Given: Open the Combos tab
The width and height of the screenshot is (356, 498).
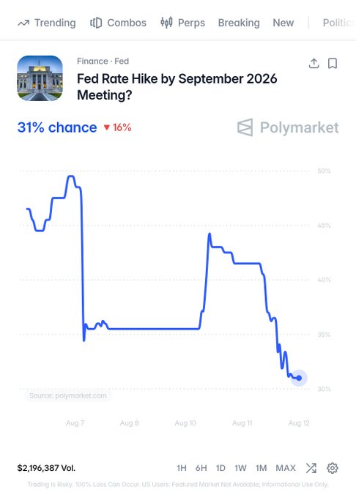Looking at the screenshot, I should (x=118, y=23).
